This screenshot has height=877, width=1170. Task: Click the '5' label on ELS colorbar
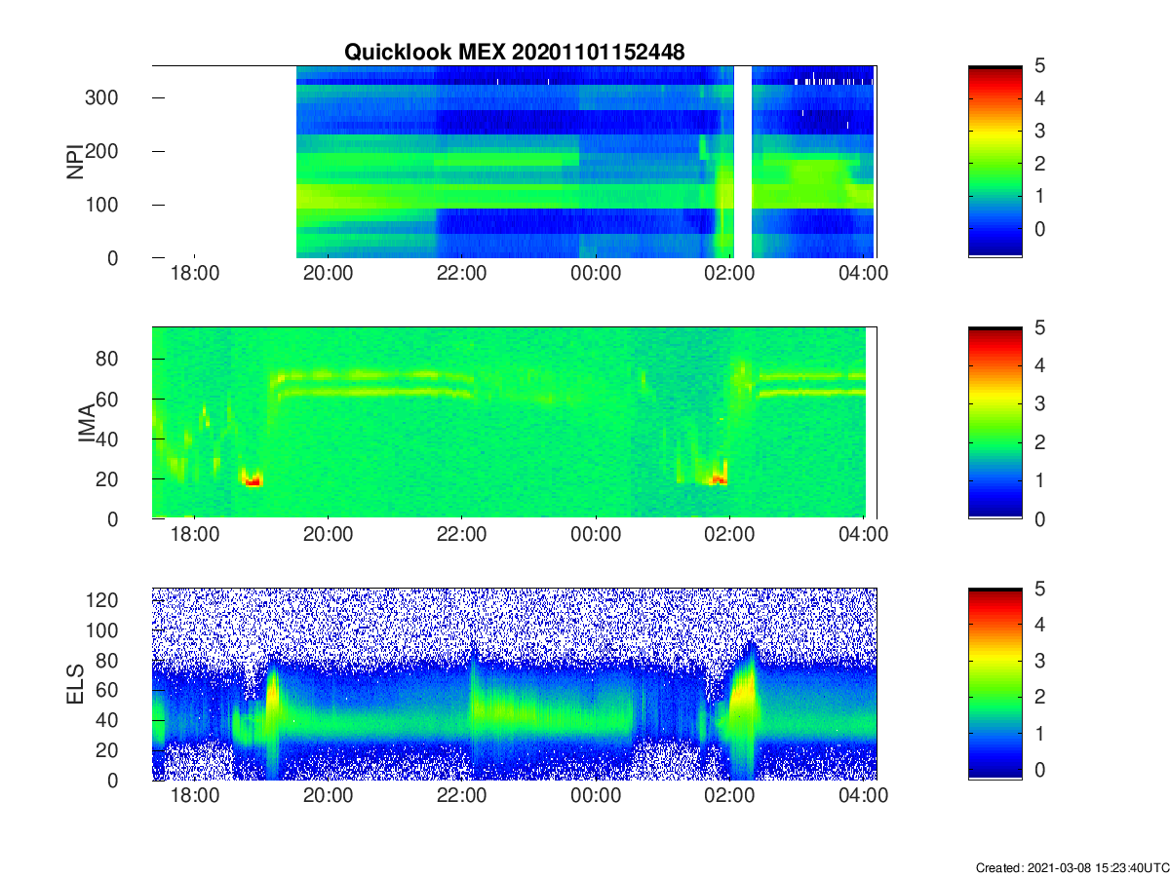1039,589
